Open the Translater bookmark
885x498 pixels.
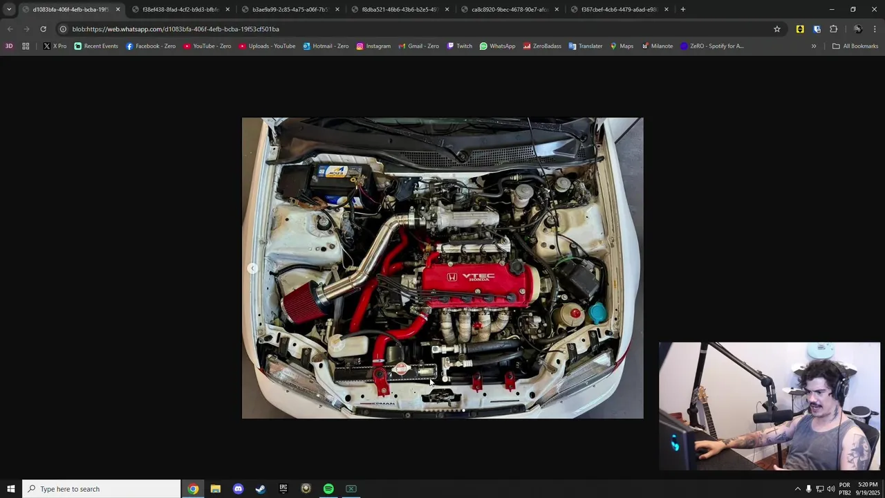(x=586, y=46)
